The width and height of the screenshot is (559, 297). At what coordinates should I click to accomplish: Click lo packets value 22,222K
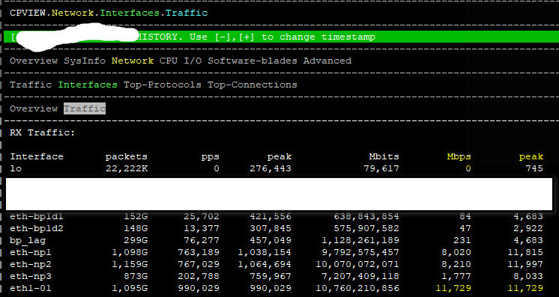[x=127, y=168]
